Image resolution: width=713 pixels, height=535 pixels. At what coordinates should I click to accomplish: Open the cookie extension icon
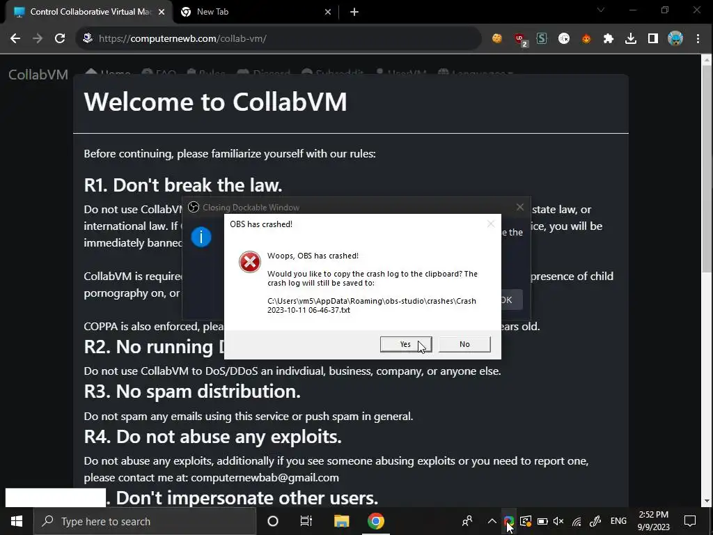[x=496, y=39]
